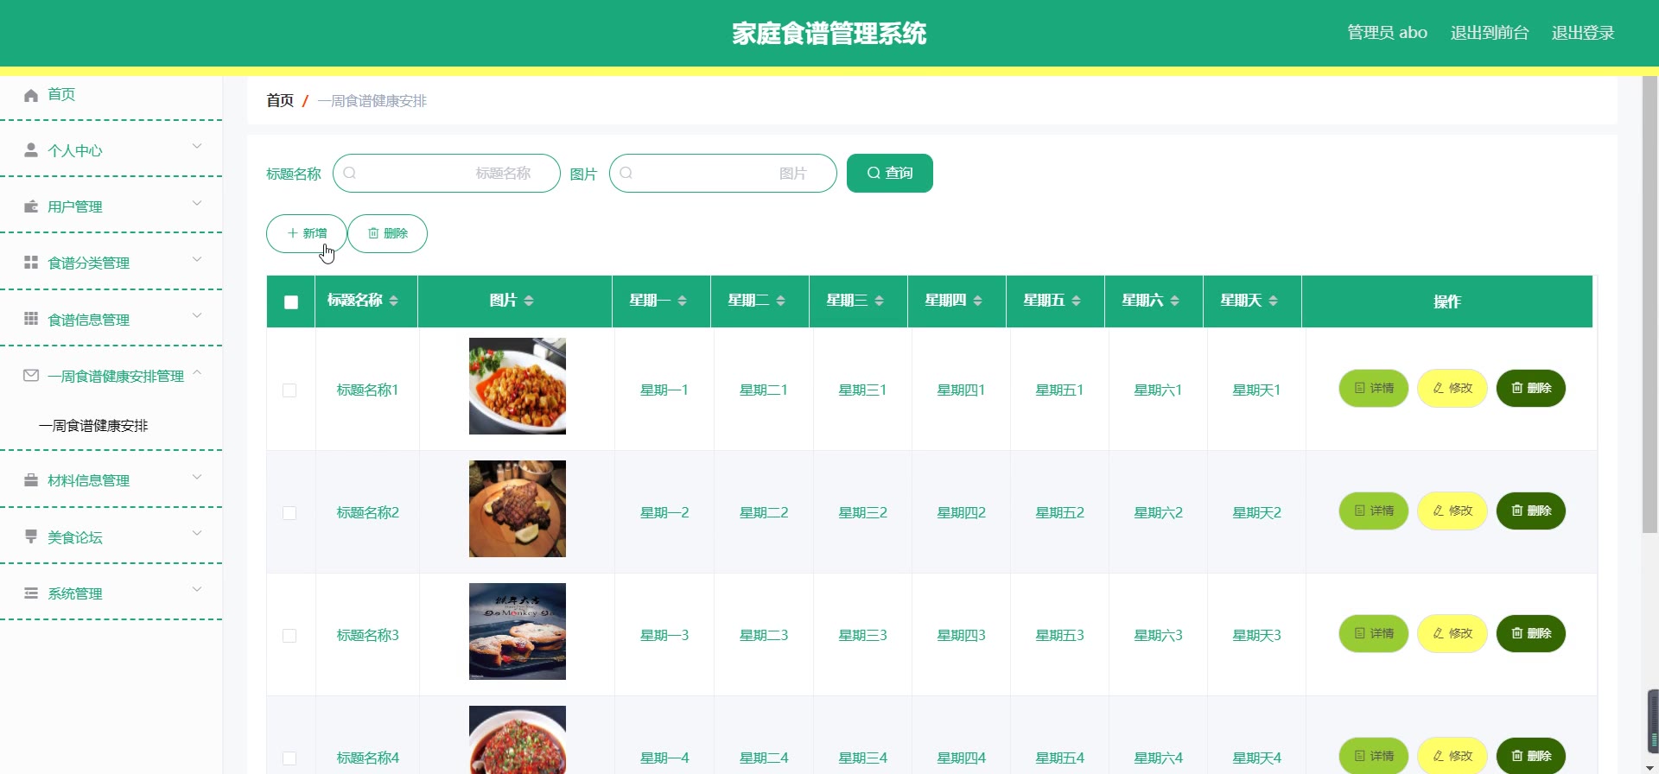Click the 查询 search button
Screen dimensions: 1659x774
890,173
